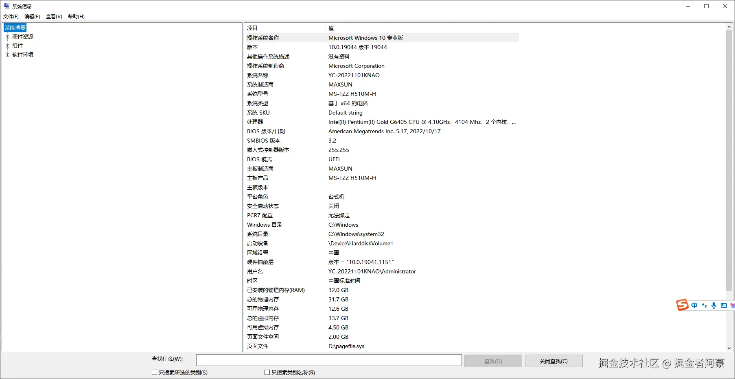The image size is (735, 379).
Task: Open the Sogou soft keyboard icon
Action: (x=724, y=305)
